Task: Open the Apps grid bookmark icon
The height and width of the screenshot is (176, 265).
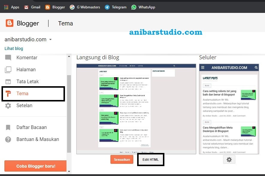Action: point(6,7)
